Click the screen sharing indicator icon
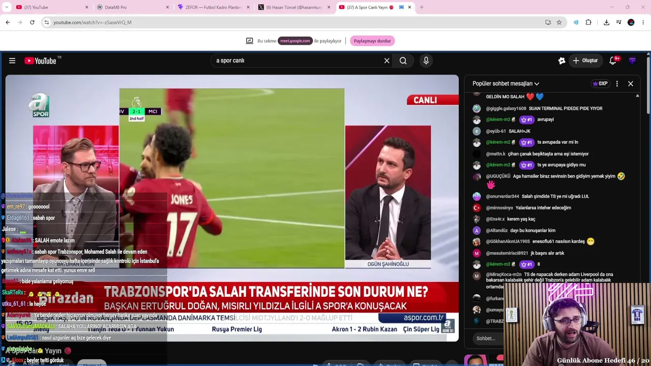This screenshot has height=366, width=651. pyautogui.click(x=249, y=41)
